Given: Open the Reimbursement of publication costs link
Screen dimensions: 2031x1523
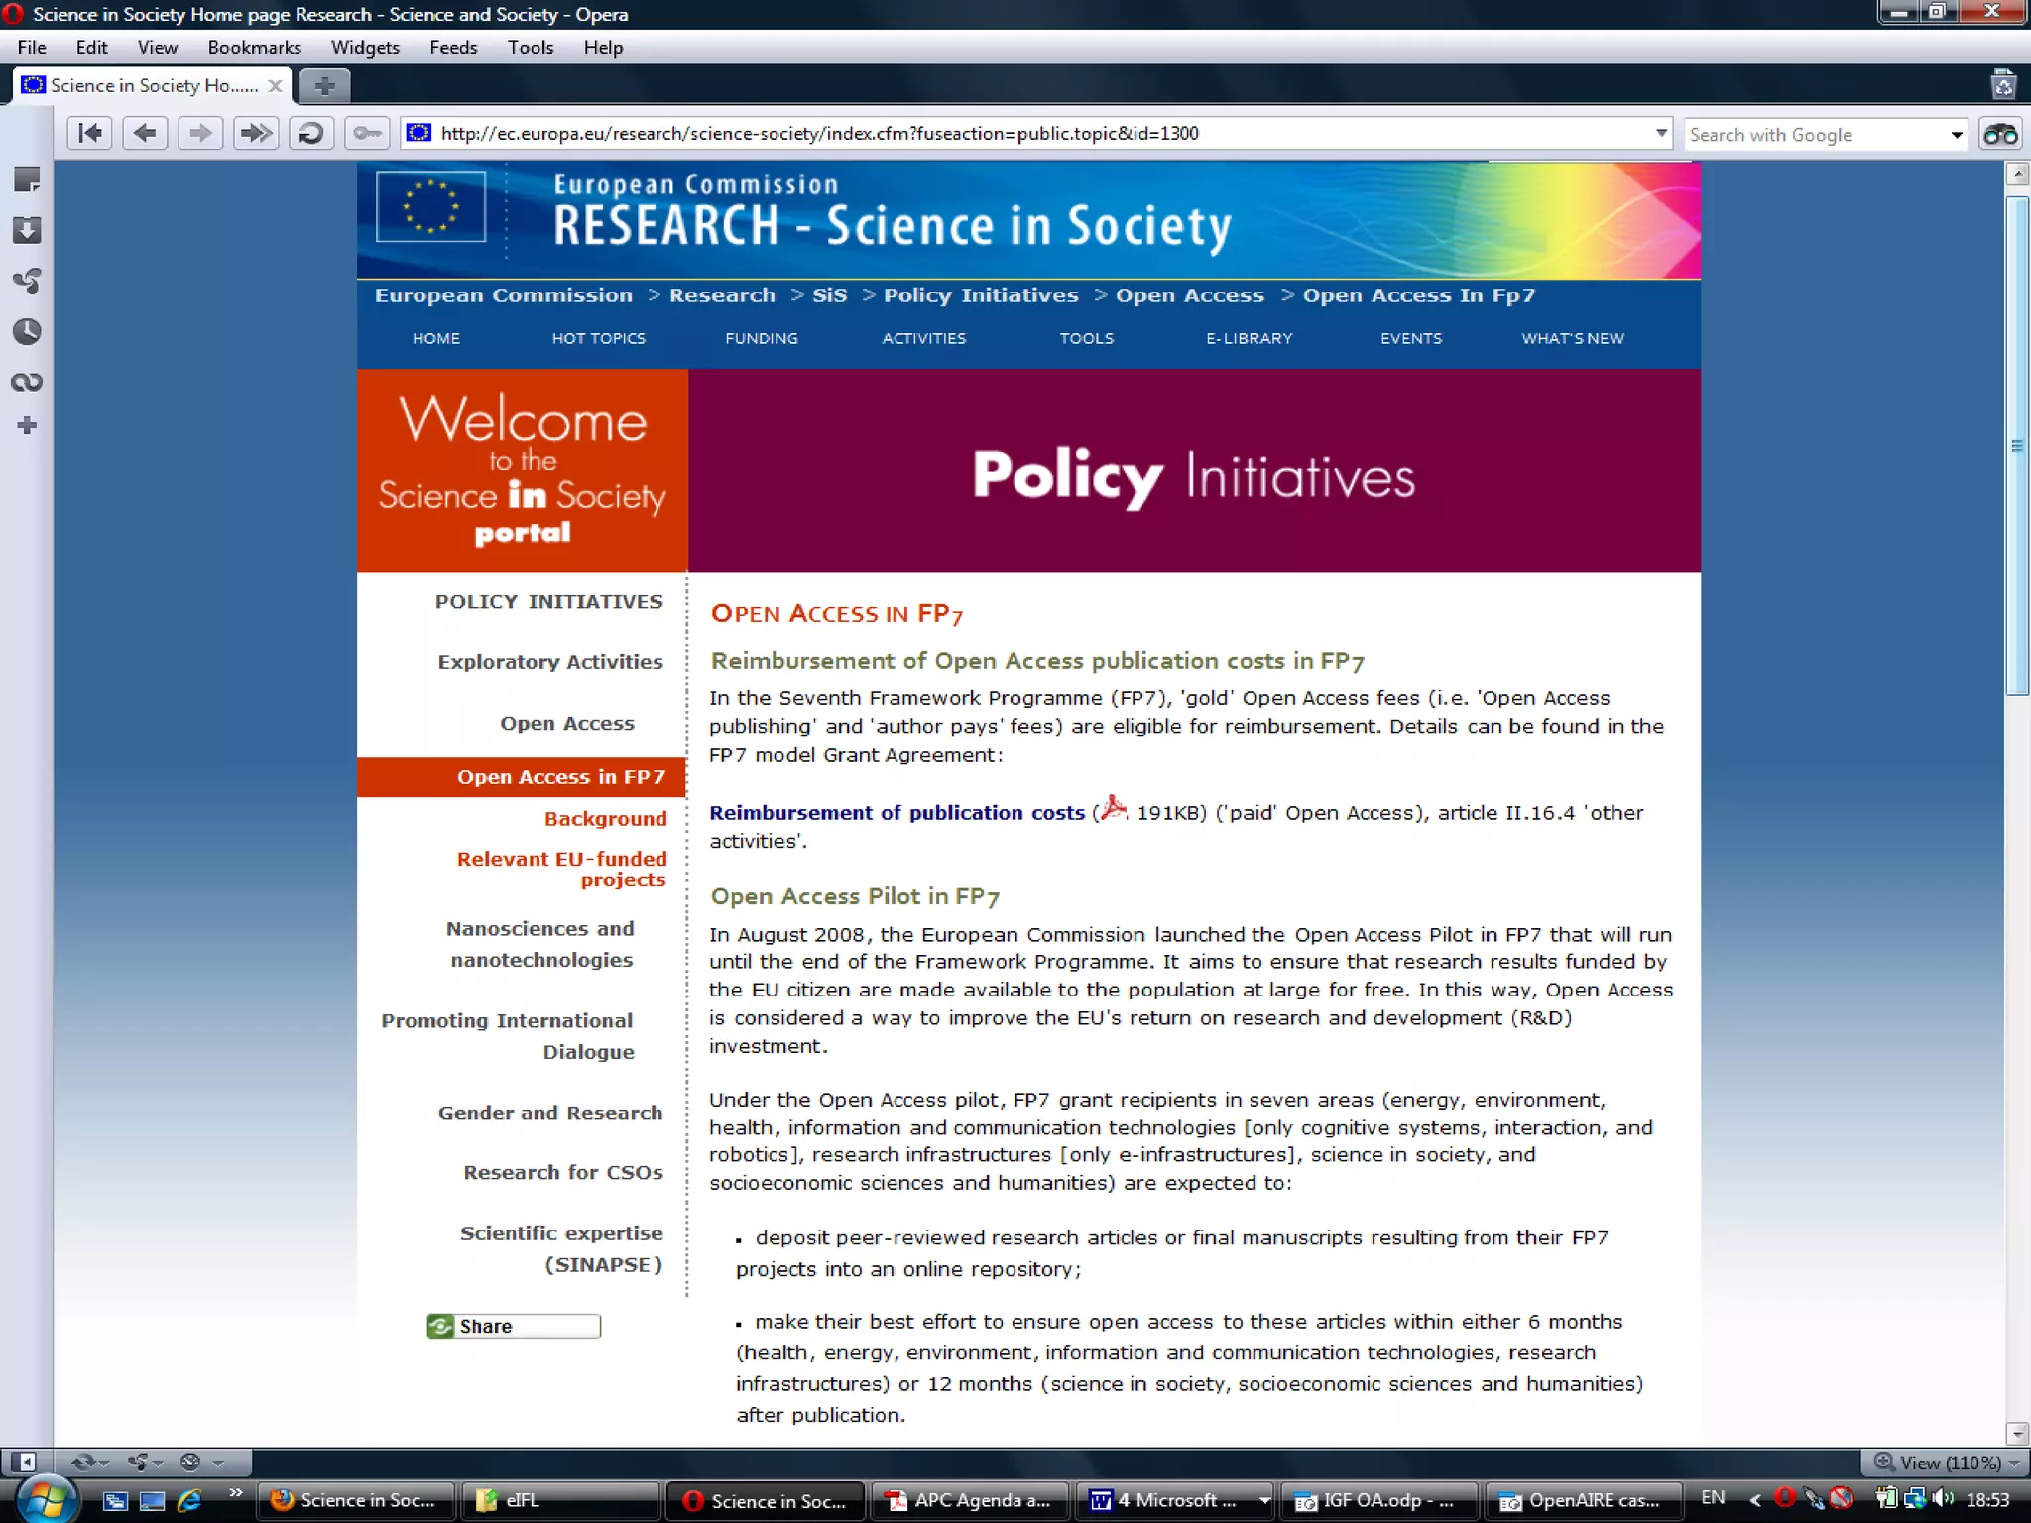Looking at the screenshot, I should [x=896, y=812].
